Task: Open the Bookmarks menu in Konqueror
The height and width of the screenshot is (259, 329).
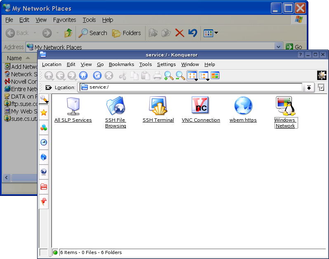Action: pos(121,64)
